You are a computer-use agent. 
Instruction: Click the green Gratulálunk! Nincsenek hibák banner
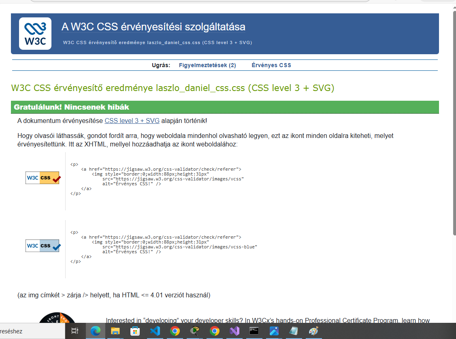pos(225,107)
